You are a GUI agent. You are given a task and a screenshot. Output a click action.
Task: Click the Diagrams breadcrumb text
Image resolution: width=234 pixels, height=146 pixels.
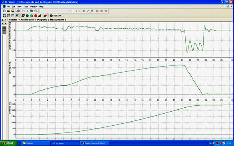pos(42,20)
